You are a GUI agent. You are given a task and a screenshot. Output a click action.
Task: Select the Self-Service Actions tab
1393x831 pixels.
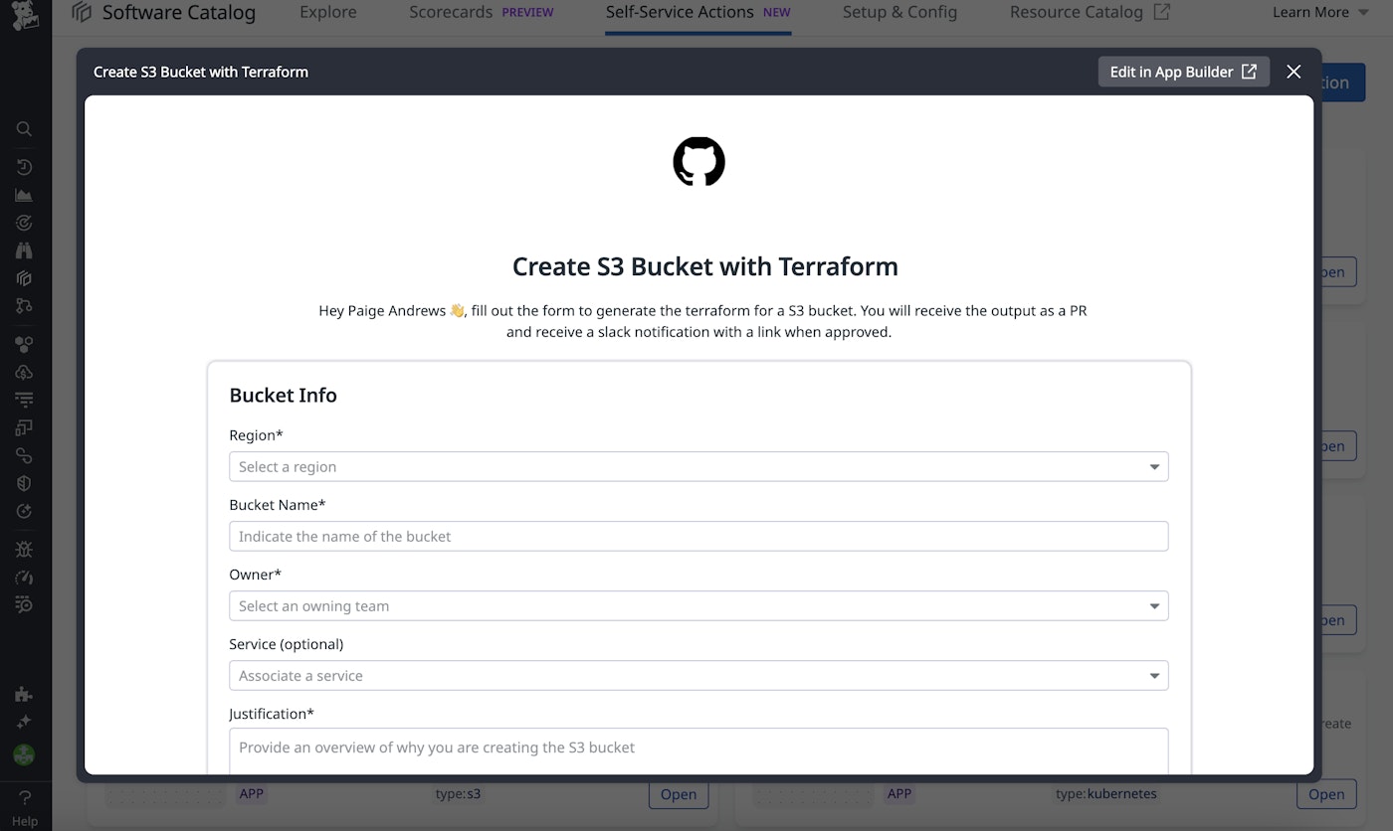tap(697, 13)
